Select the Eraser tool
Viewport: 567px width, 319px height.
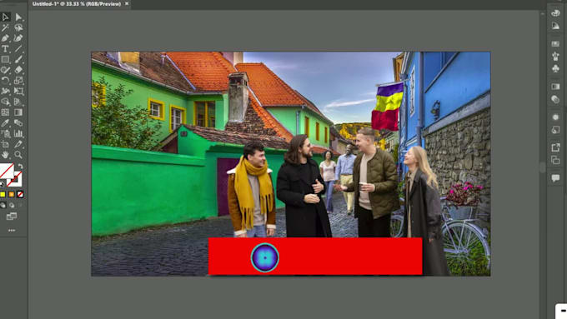[x=18, y=70]
